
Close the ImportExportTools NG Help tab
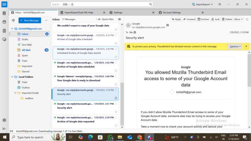[104, 13]
